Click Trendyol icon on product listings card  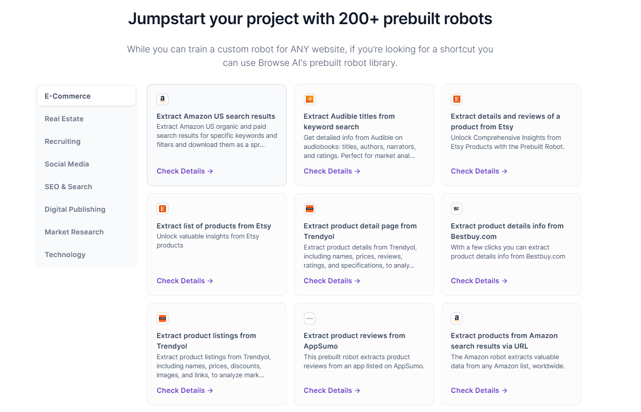point(163,318)
